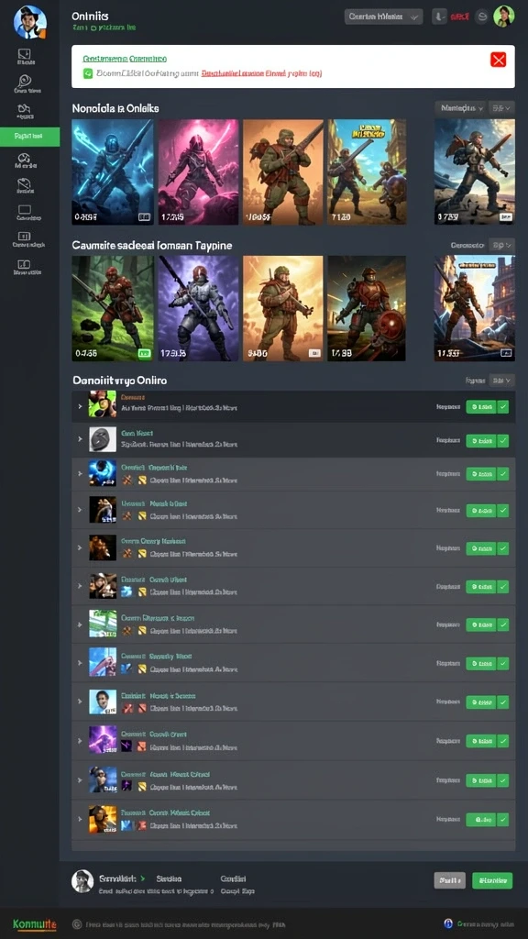Click the gray button beside the green footer button

click(x=449, y=880)
